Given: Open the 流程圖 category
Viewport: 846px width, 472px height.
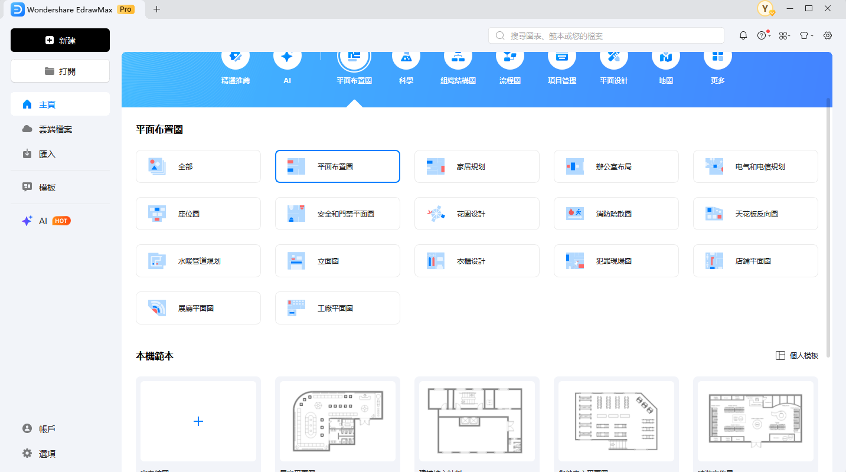Looking at the screenshot, I should point(509,65).
